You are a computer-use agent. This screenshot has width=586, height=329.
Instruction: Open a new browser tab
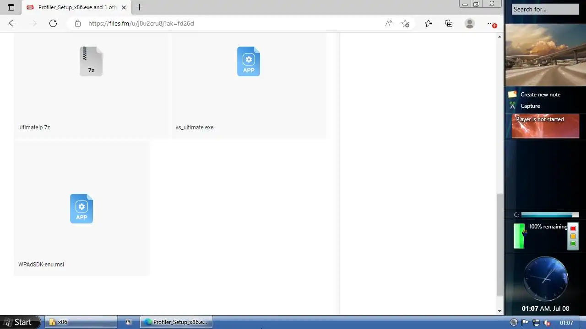140,7
